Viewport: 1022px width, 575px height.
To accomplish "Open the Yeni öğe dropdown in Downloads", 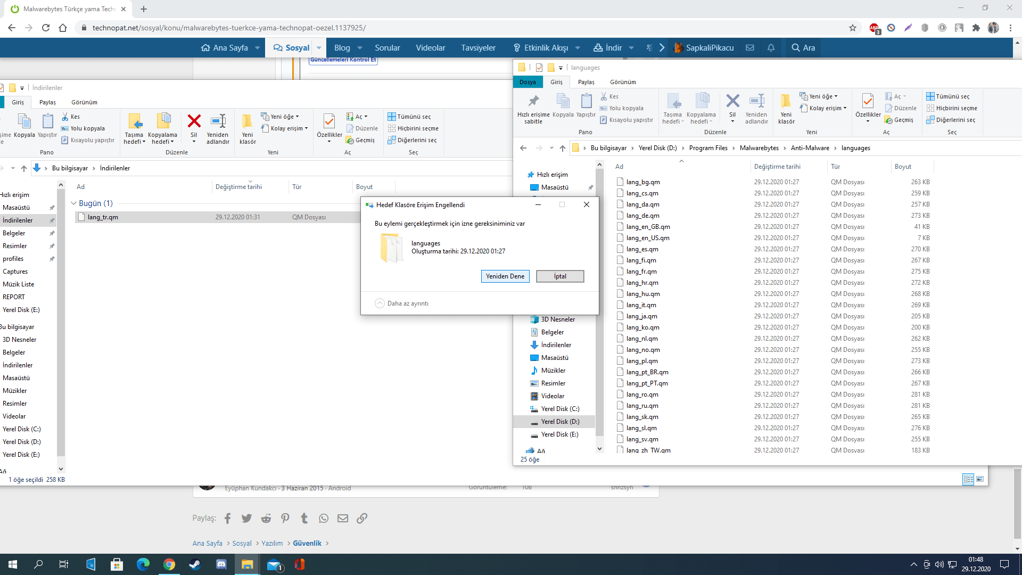I will 284,117.
